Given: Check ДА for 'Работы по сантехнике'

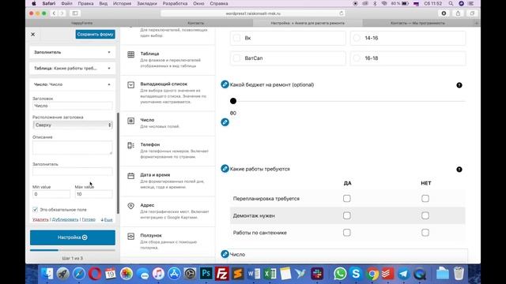Looking at the screenshot, I should (x=347, y=233).
